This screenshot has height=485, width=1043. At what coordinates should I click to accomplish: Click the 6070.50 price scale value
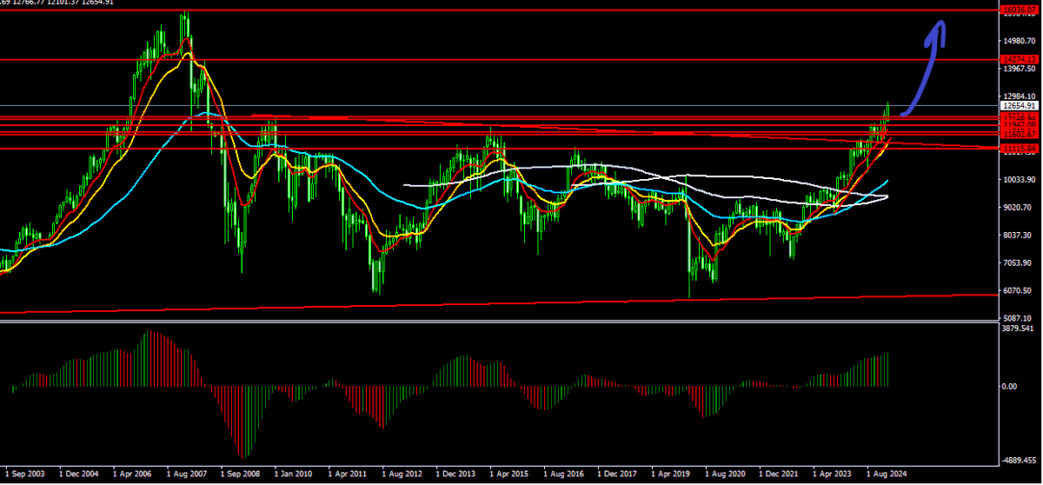pos(1019,290)
